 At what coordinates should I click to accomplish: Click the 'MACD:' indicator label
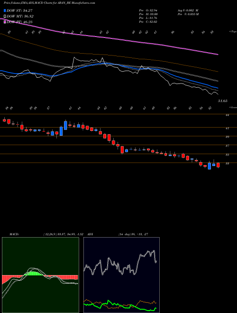[x=14, y=234]
